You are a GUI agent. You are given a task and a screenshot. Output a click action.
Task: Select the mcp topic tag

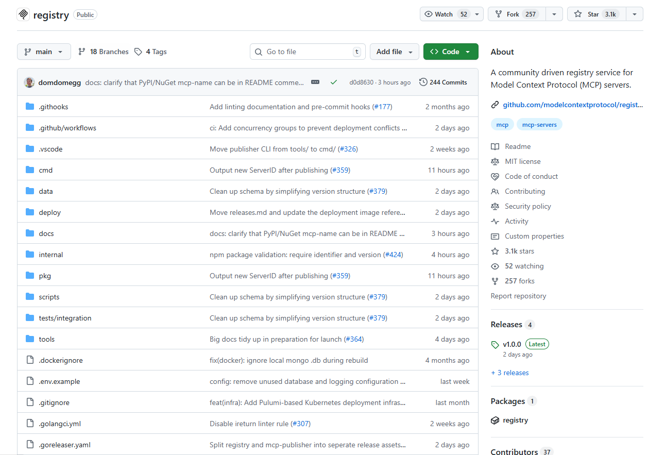click(502, 125)
